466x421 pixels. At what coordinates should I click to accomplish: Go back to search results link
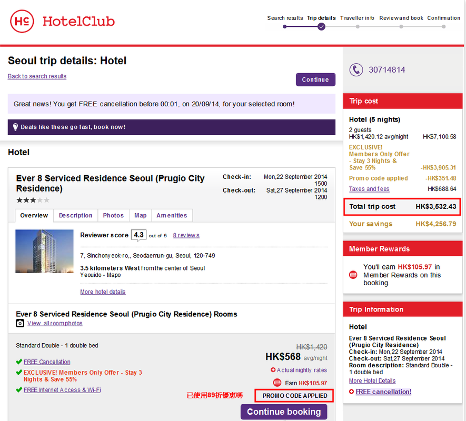(37, 76)
